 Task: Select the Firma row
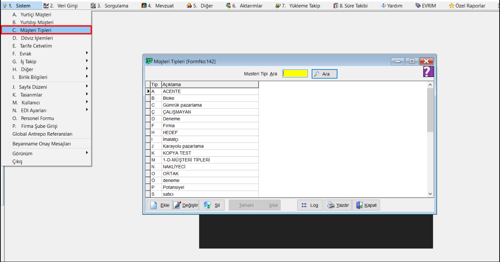point(202,126)
